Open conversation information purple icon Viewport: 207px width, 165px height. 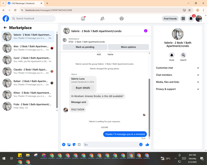click(146, 31)
